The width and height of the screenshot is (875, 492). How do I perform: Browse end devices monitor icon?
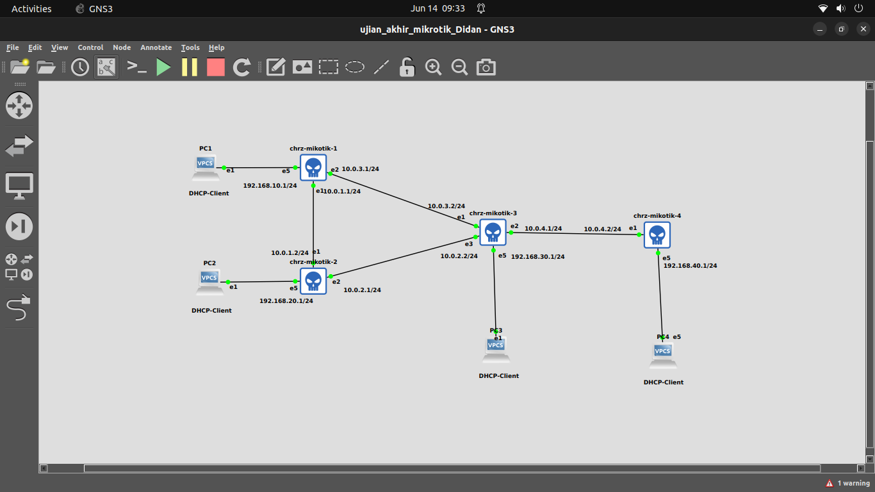tap(19, 186)
